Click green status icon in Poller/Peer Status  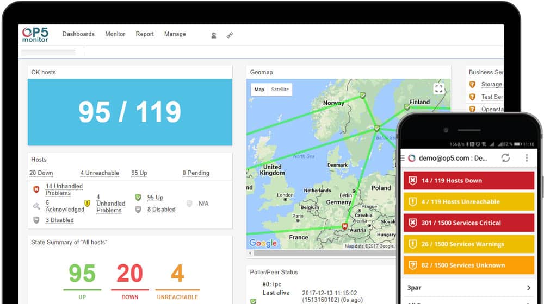tap(254, 301)
